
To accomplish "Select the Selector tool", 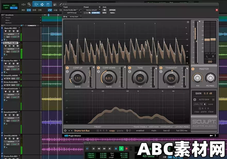I will coord(42,4).
